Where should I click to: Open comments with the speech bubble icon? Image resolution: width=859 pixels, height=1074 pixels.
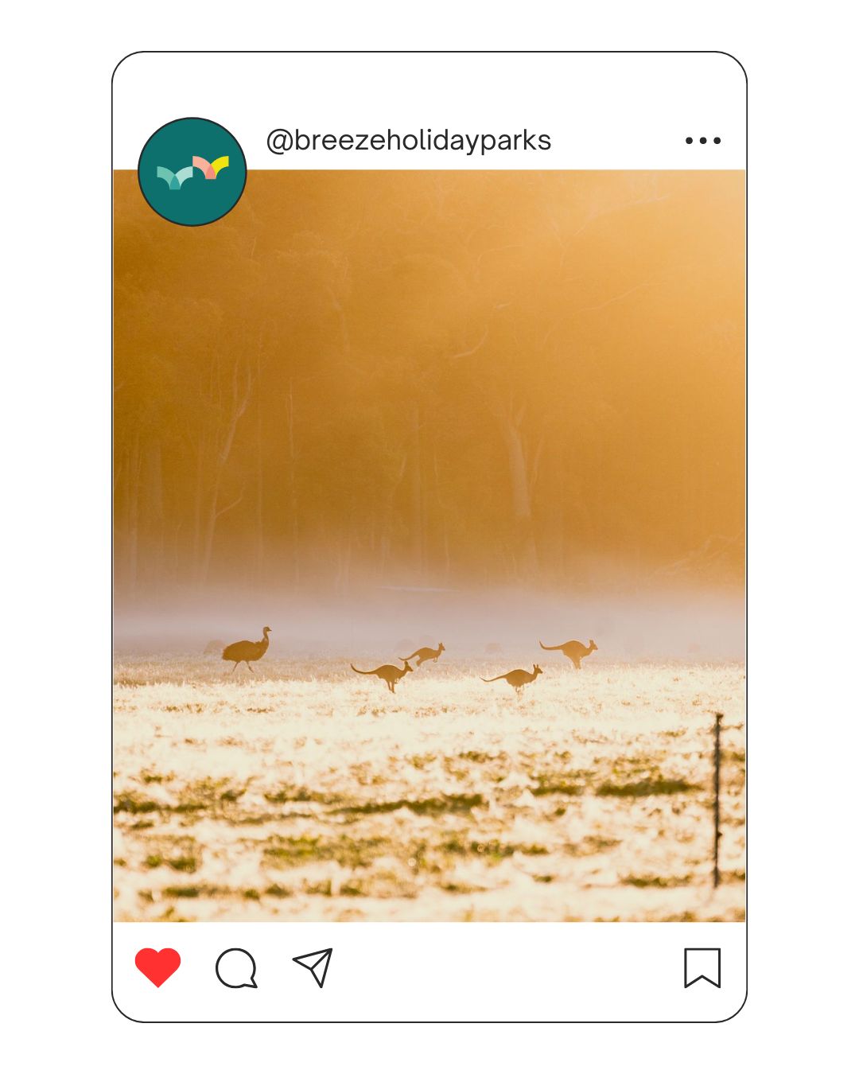pos(236,968)
